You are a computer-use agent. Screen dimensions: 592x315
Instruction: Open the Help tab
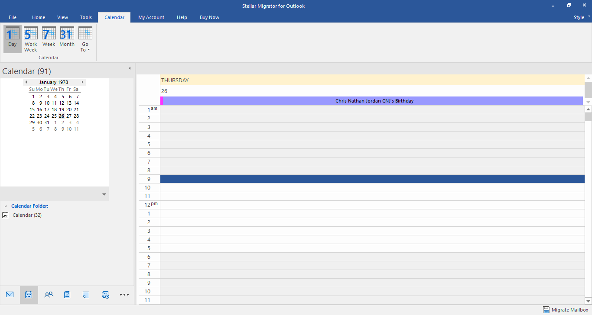[182, 17]
